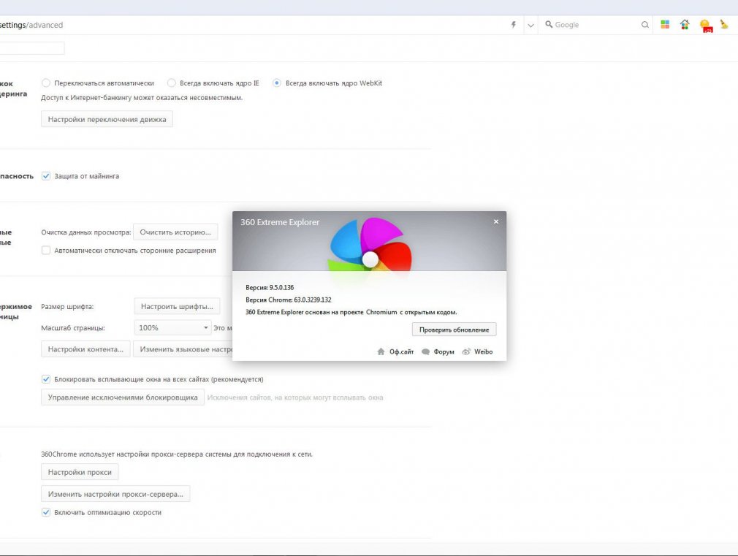Click the broom cleanup icon
The height and width of the screenshot is (556, 738).
click(x=724, y=25)
